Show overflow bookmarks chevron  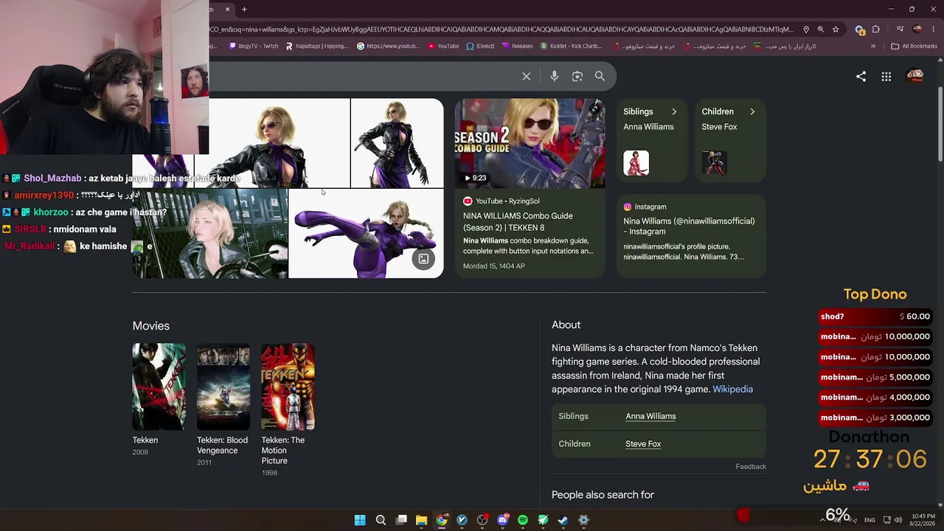pos(873,46)
